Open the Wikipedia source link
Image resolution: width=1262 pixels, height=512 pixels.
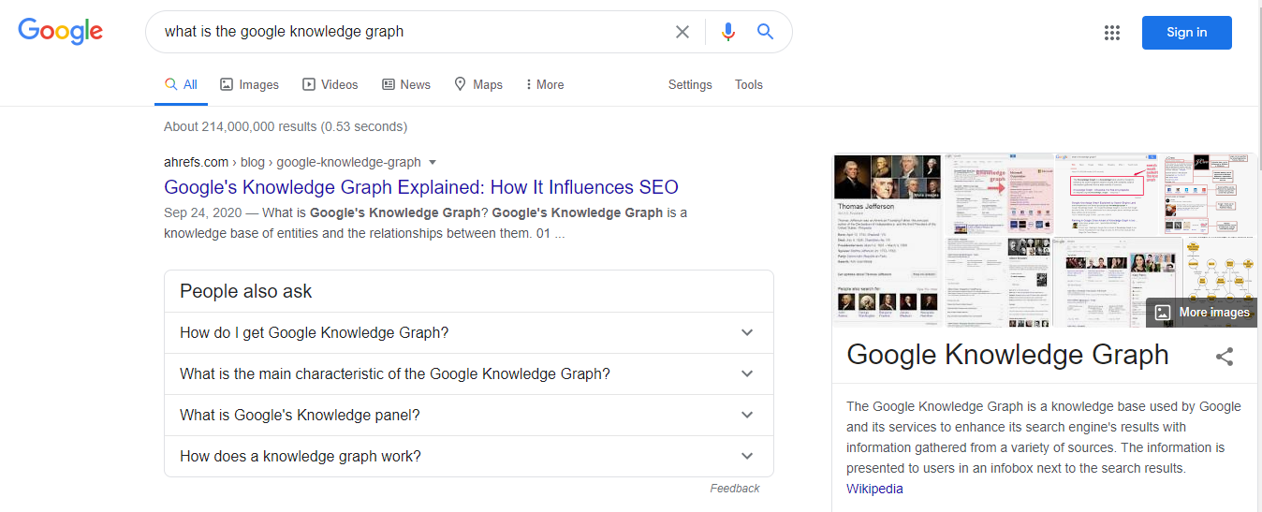874,489
